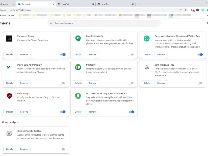
Task: Open a new tab with plus button
Action: [139, 4]
